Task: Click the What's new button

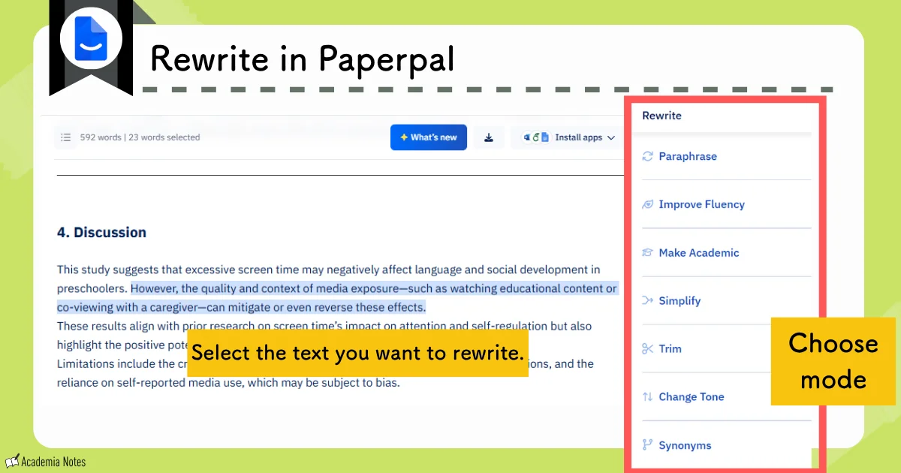Action: tap(429, 137)
